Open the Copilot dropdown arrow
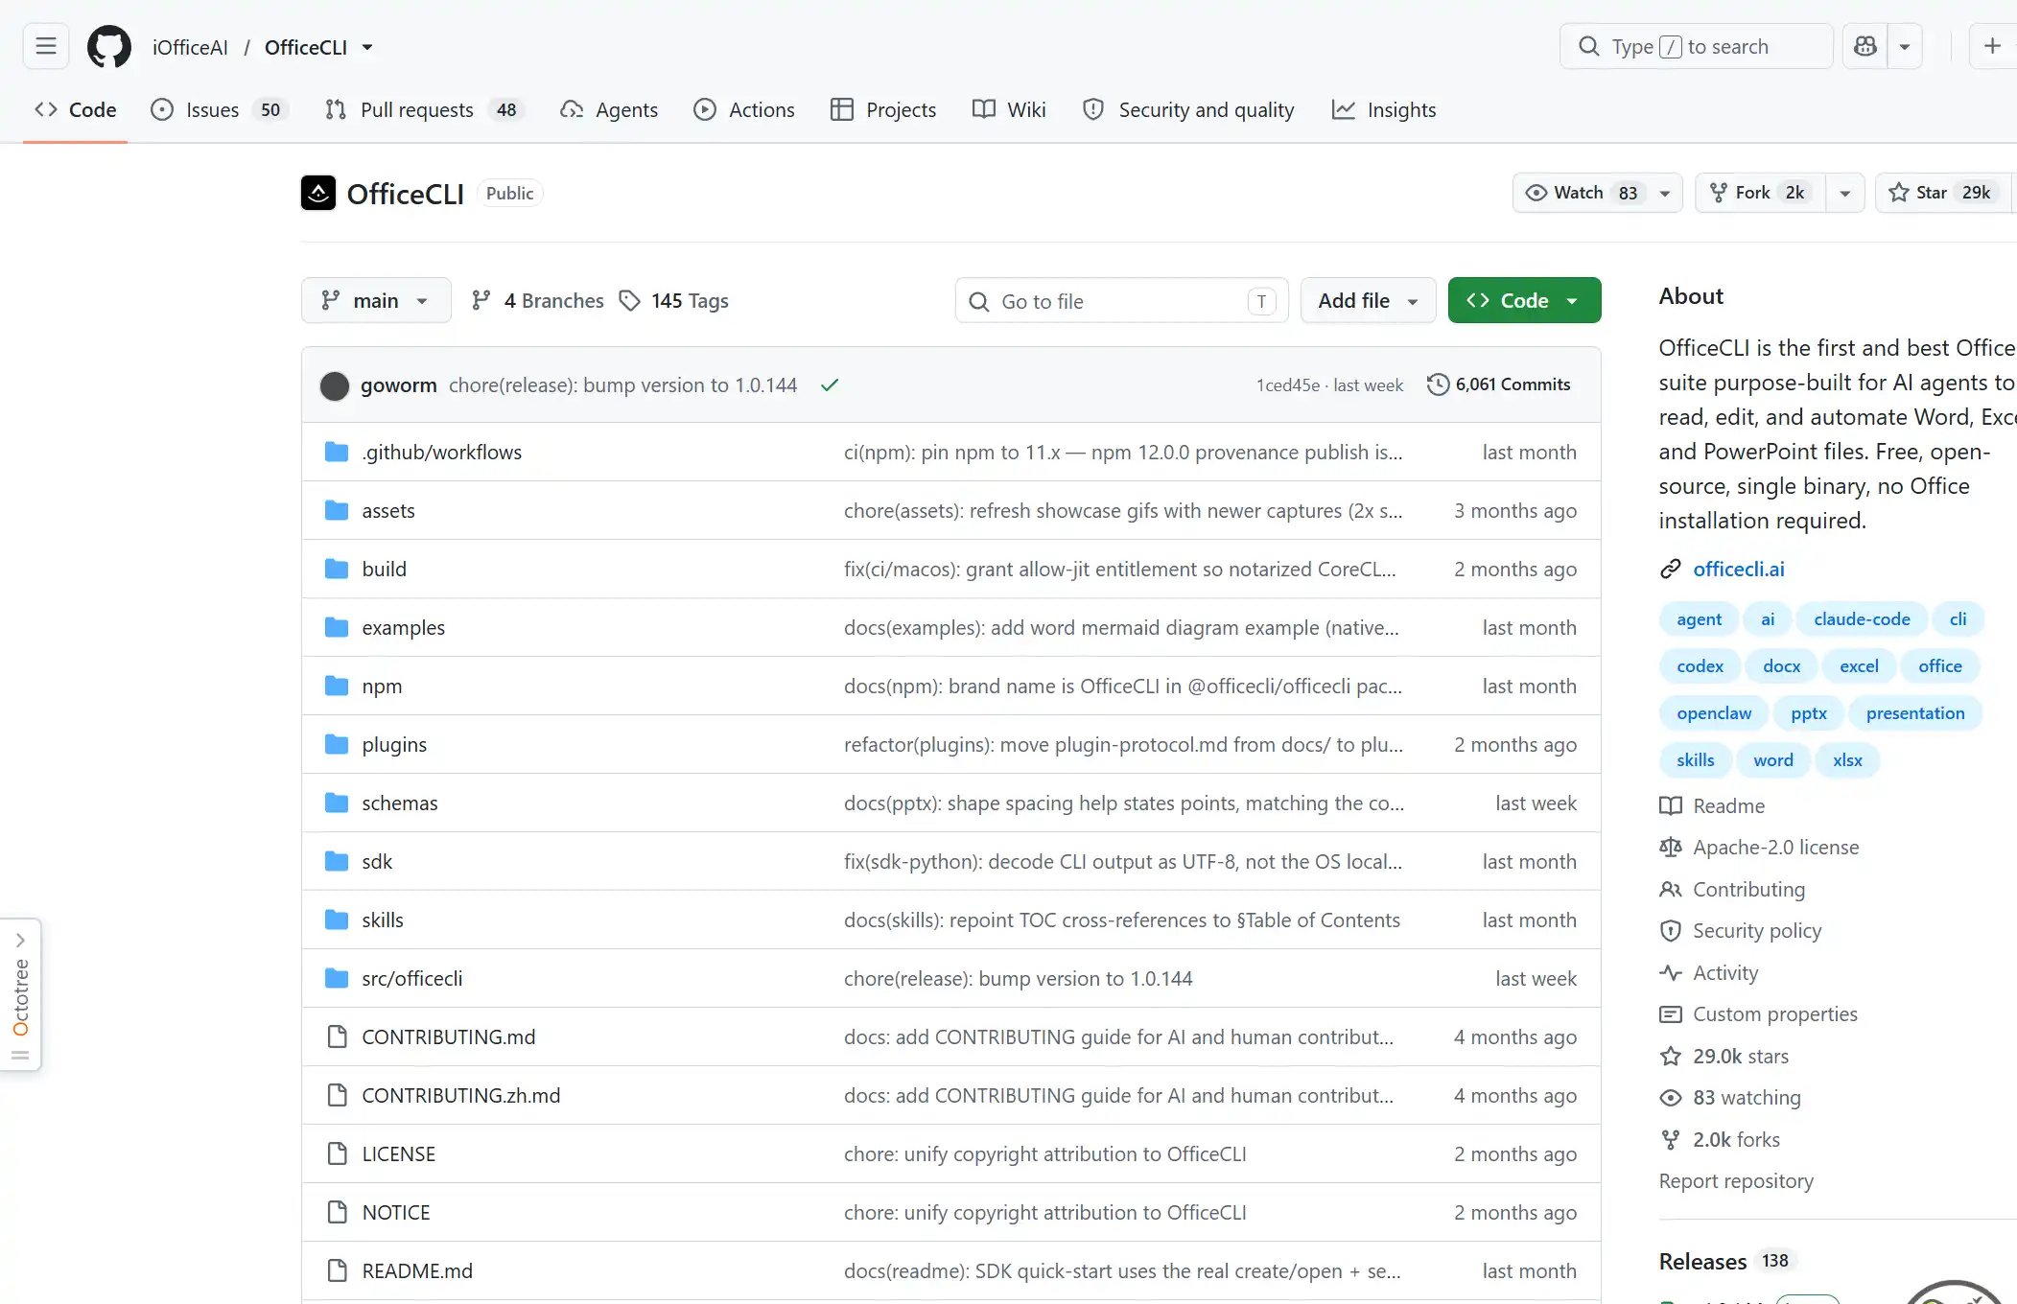This screenshot has width=2017, height=1304. (x=1905, y=46)
